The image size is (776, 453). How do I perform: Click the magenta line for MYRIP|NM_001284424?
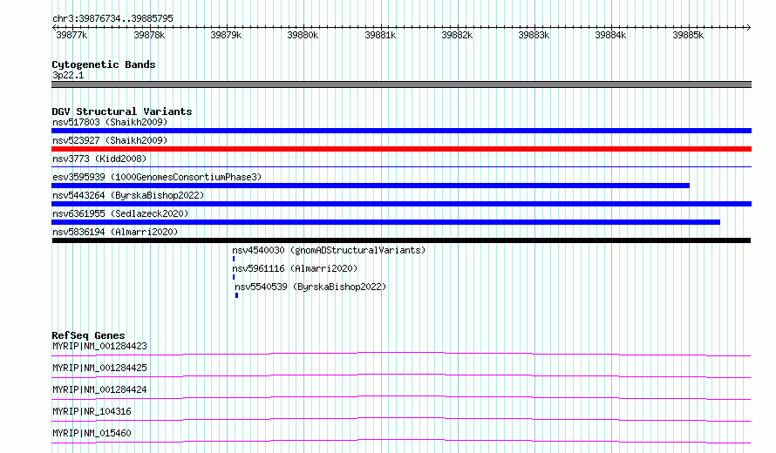(401, 397)
